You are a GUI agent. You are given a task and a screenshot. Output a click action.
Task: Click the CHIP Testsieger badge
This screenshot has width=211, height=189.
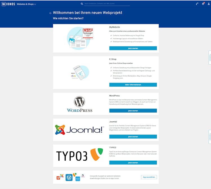click(88, 34)
